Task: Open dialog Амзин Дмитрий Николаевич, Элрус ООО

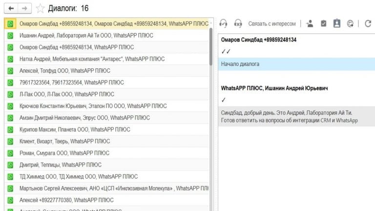Action: tap(106, 118)
